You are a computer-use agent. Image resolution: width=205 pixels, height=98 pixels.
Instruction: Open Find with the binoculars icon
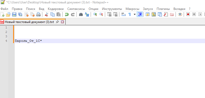point(81,14)
